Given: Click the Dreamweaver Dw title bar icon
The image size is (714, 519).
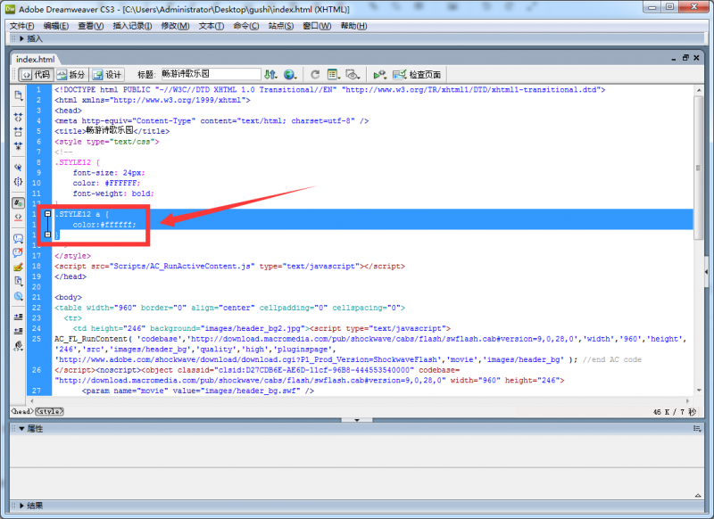Looking at the screenshot, I should pos(10,9).
